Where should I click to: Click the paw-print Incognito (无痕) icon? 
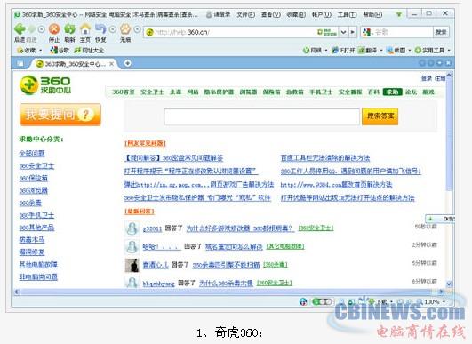[125, 29]
